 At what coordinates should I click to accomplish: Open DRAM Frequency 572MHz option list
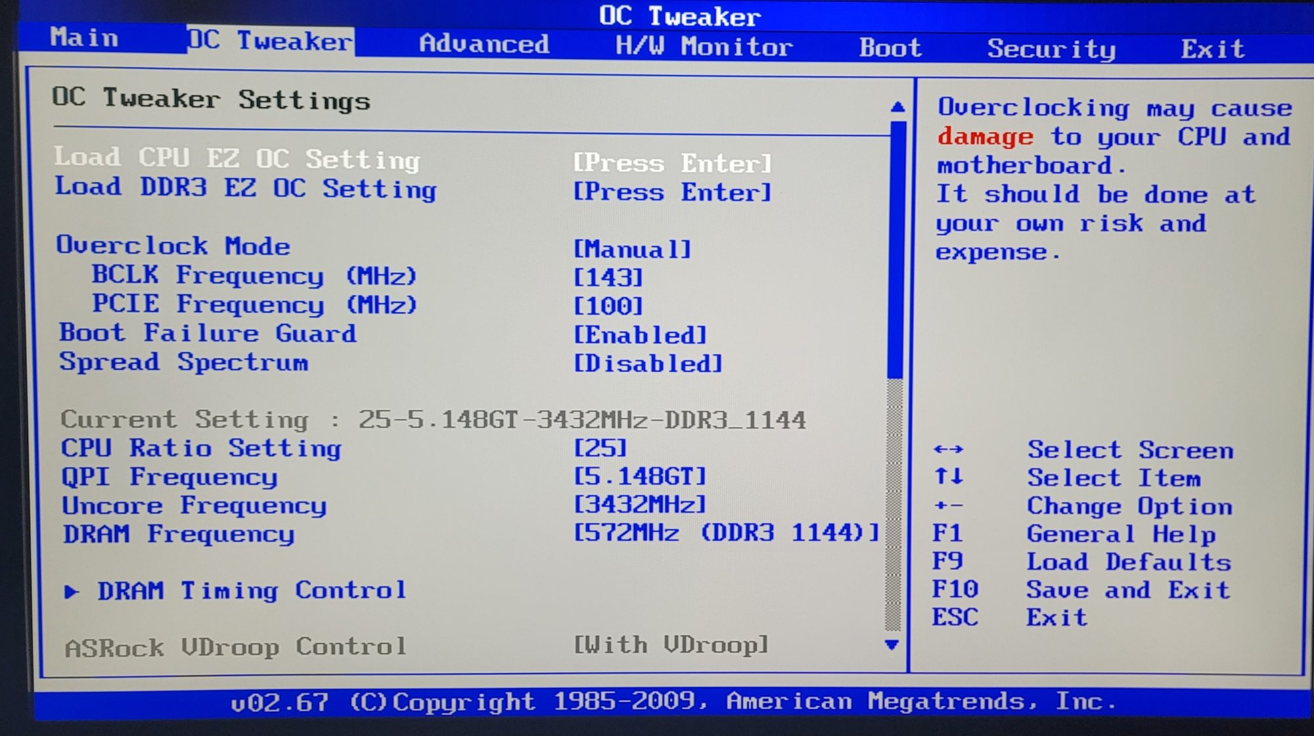[725, 533]
